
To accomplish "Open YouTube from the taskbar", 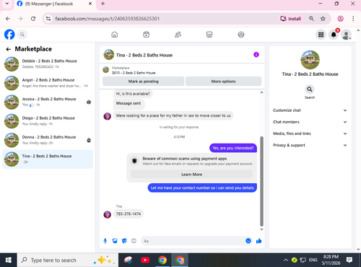I will pyautogui.click(x=145, y=260).
